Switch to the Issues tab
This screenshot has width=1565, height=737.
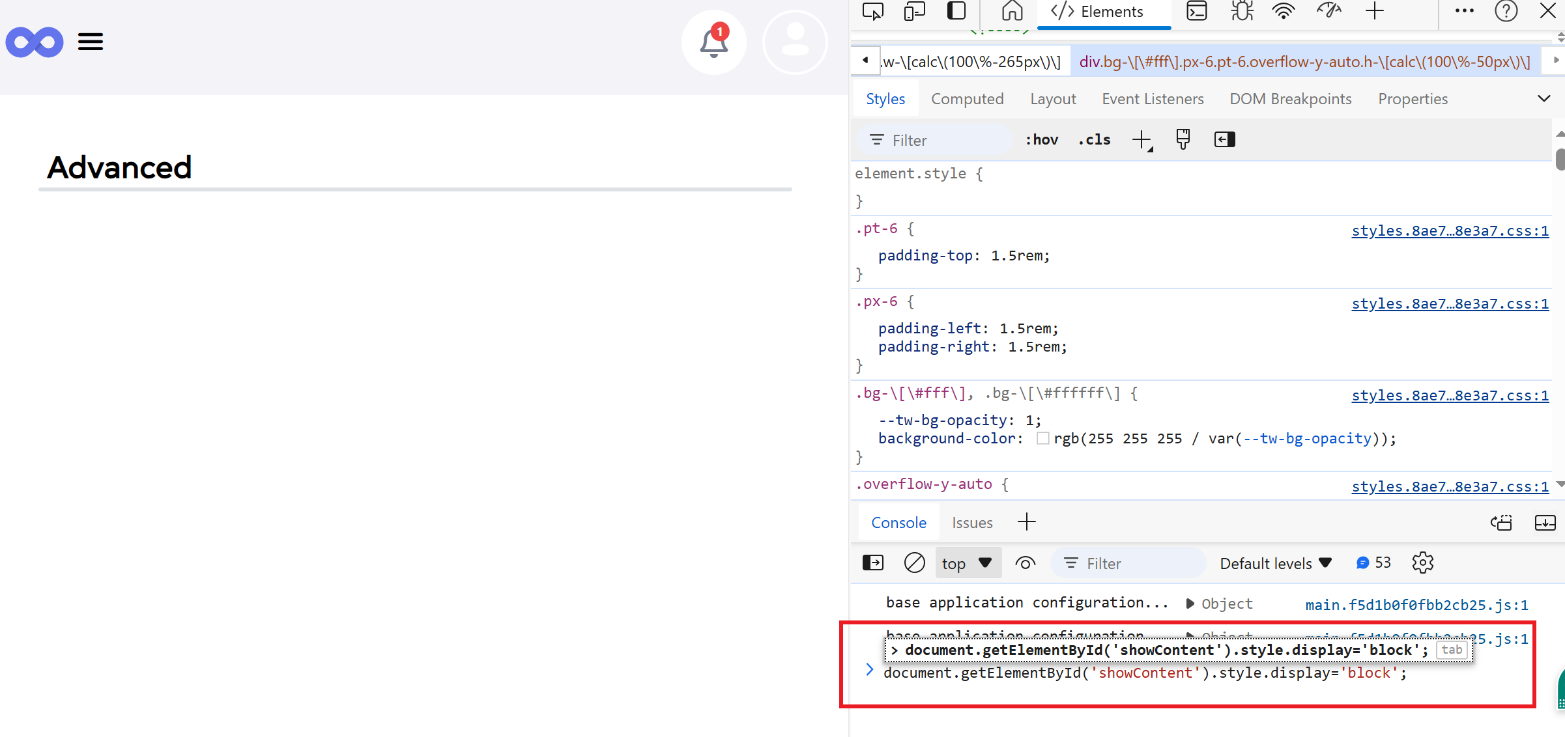click(x=972, y=523)
